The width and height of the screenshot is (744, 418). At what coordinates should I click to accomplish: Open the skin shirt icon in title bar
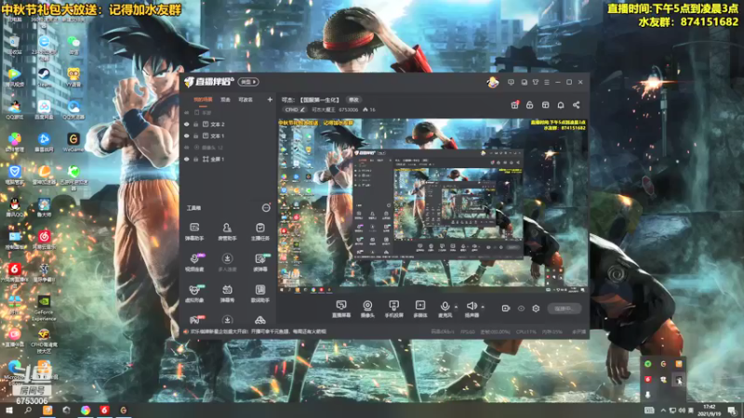536,82
